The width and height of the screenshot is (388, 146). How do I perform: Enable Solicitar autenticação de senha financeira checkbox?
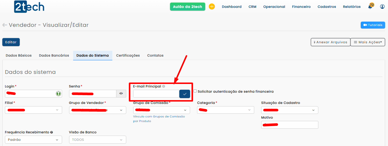[195, 91]
